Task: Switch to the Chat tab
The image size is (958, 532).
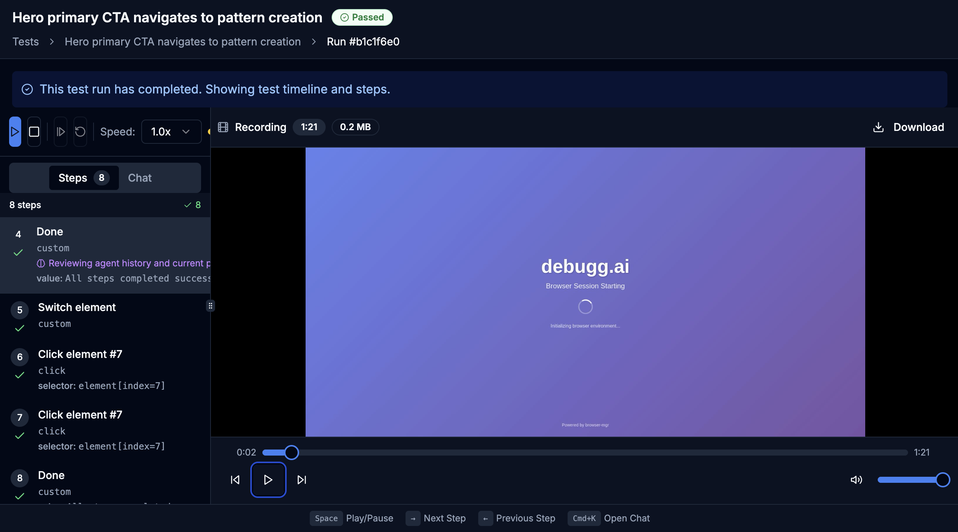Action: coord(140,178)
